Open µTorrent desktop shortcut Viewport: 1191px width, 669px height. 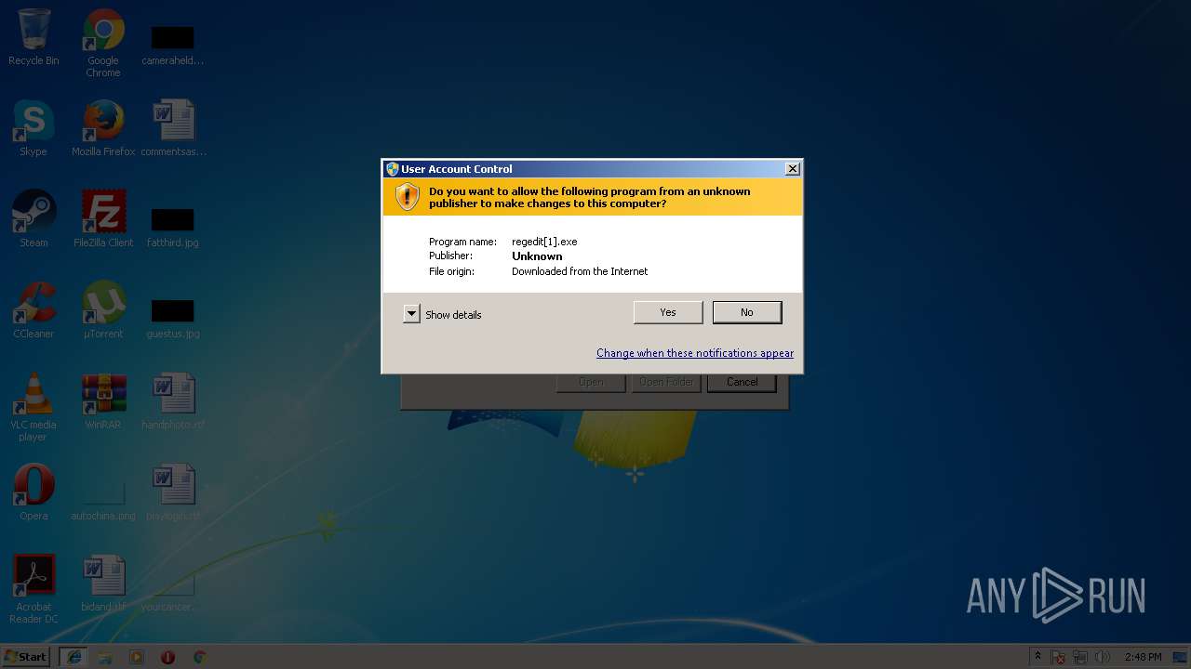103,311
